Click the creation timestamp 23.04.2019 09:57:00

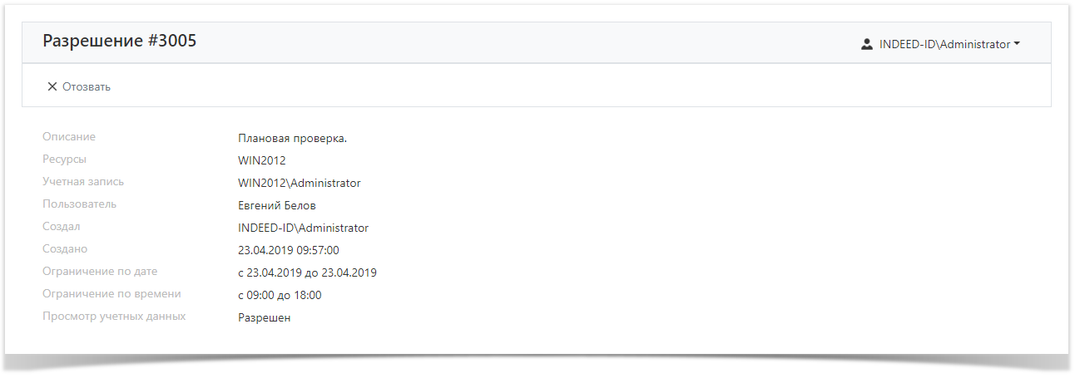click(x=288, y=250)
